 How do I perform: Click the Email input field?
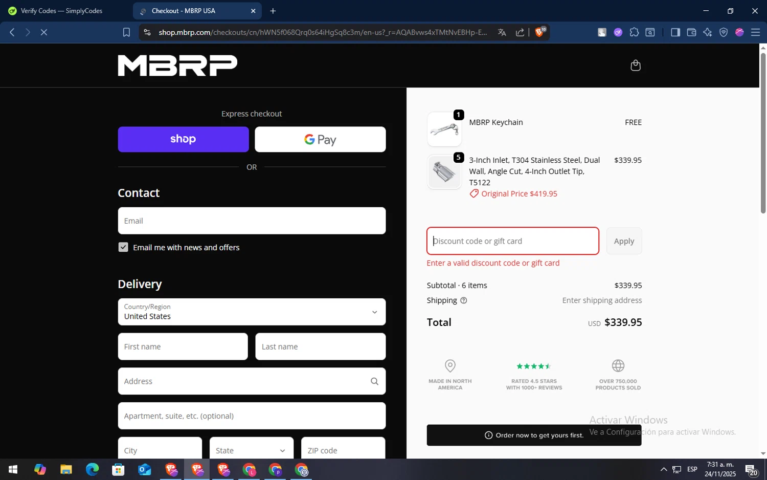pos(252,221)
